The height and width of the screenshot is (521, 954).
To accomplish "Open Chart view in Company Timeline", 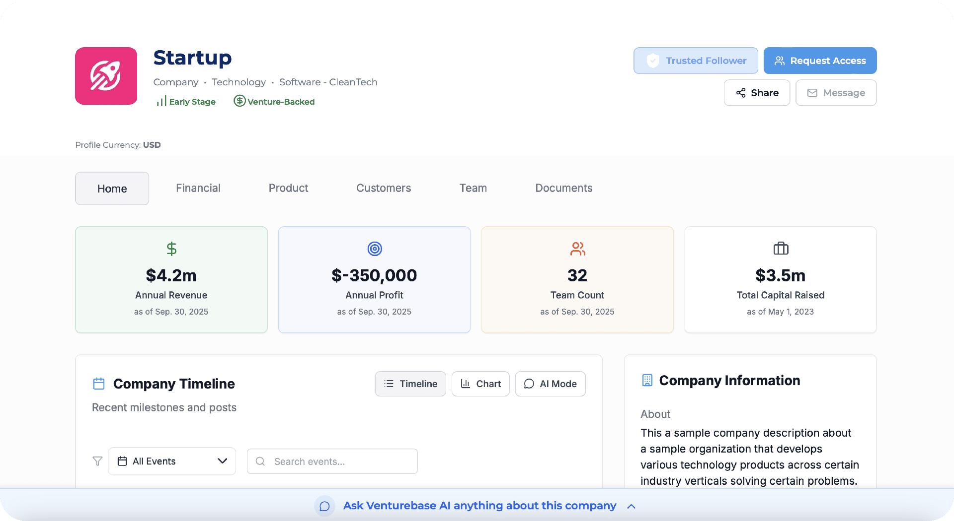I will [480, 384].
